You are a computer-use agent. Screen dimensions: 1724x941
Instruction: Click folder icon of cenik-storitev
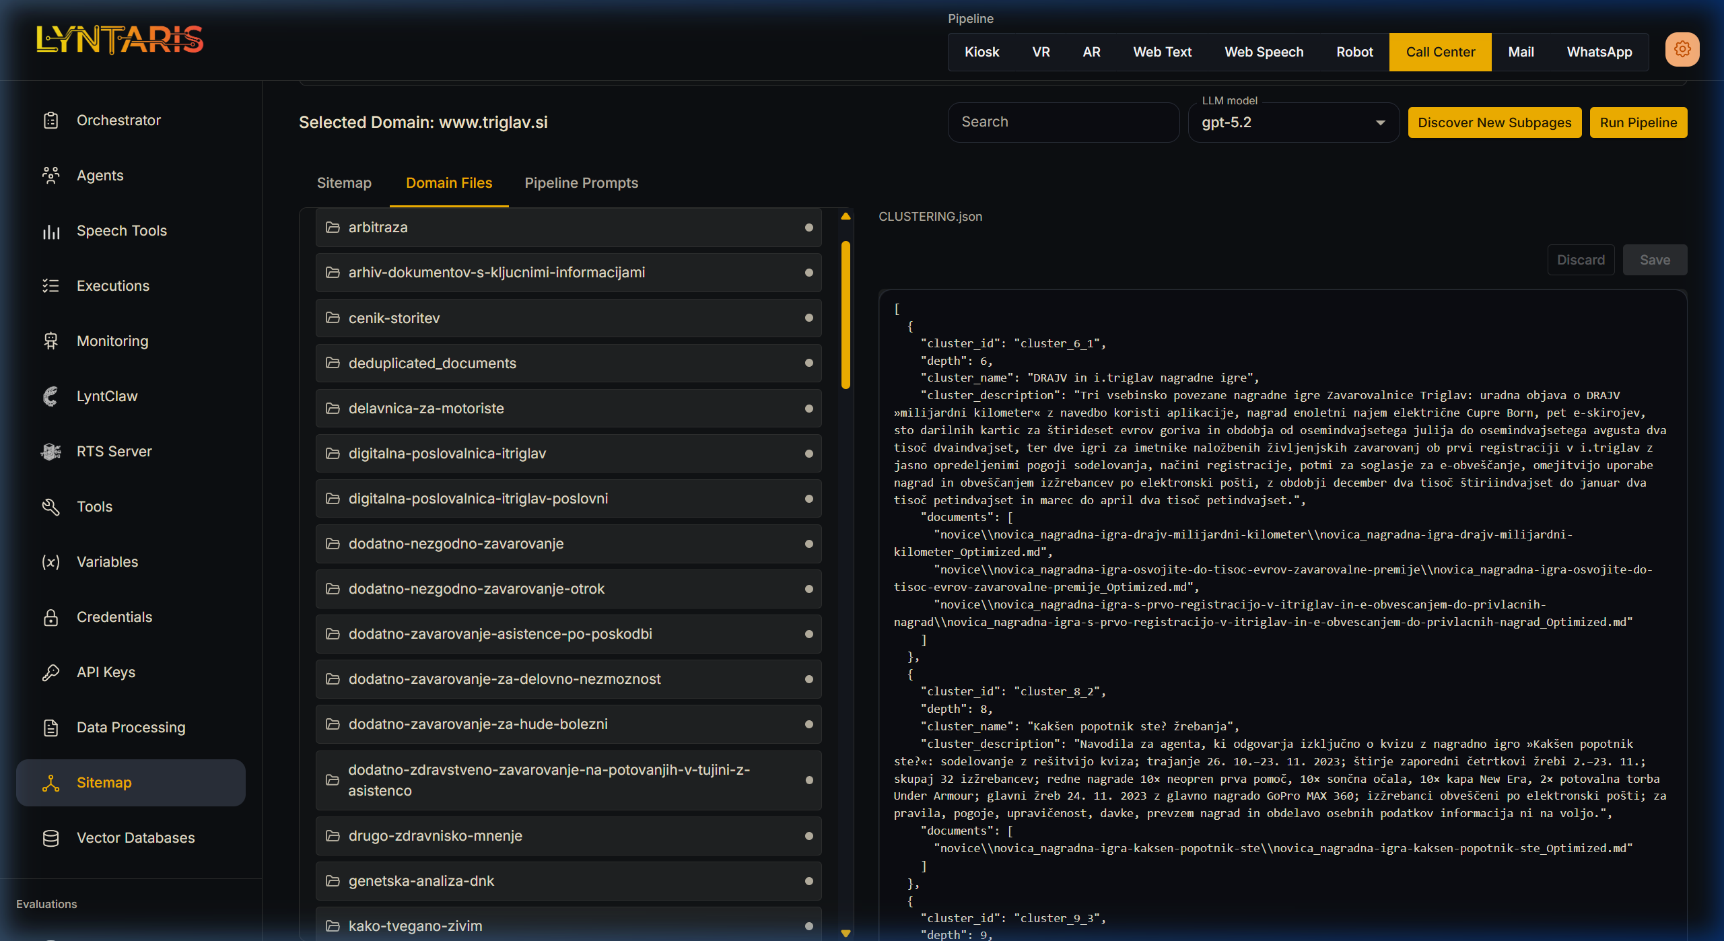tap(333, 318)
